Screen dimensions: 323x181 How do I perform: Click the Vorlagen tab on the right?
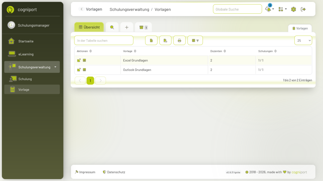coord(300,28)
